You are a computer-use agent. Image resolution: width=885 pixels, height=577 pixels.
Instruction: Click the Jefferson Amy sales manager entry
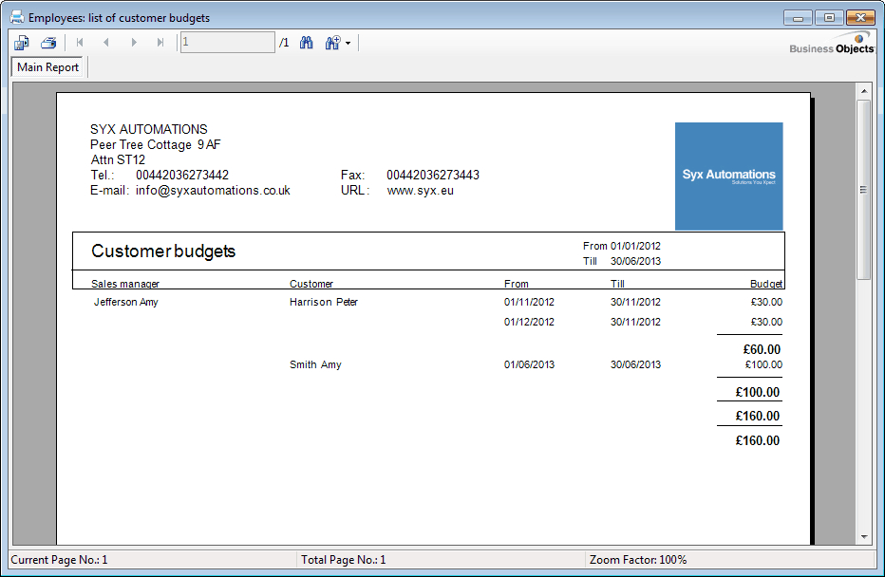click(x=126, y=302)
